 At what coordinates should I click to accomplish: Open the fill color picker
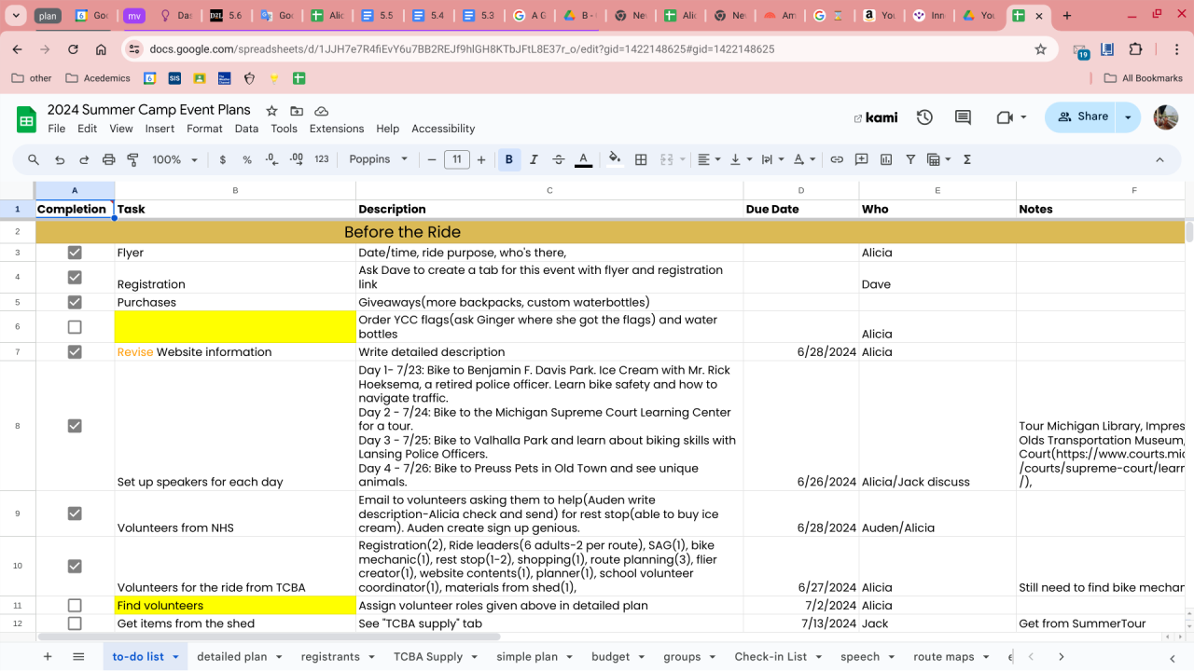[x=614, y=159]
